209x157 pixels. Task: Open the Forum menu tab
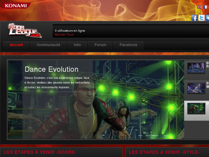pyautogui.click(x=100, y=45)
